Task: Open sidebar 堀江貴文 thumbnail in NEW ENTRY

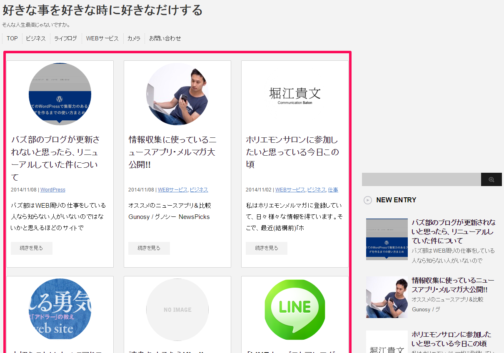Action: coord(387,342)
